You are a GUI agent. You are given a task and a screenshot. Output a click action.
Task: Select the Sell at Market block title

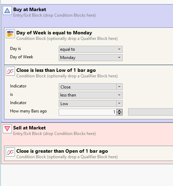pyautogui.click(x=29, y=128)
